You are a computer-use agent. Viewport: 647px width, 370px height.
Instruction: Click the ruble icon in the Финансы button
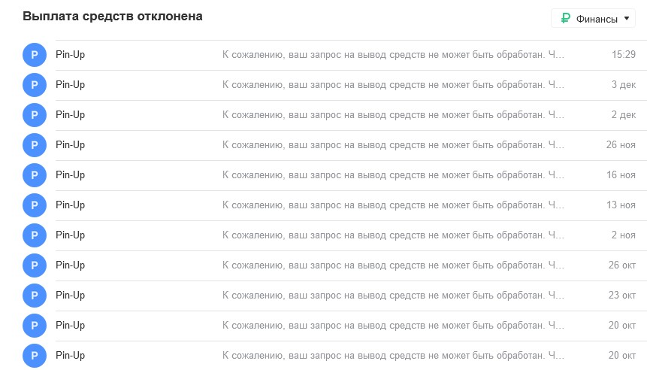point(566,18)
